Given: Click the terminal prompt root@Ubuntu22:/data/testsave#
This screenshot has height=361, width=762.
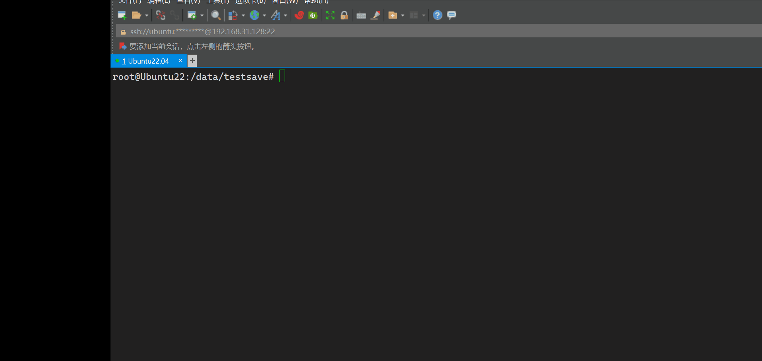Looking at the screenshot, I should point(193,77).
